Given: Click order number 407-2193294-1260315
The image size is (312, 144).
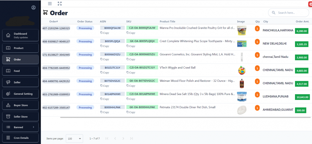Looking at the screenshot, I should [x=56, y=28].
